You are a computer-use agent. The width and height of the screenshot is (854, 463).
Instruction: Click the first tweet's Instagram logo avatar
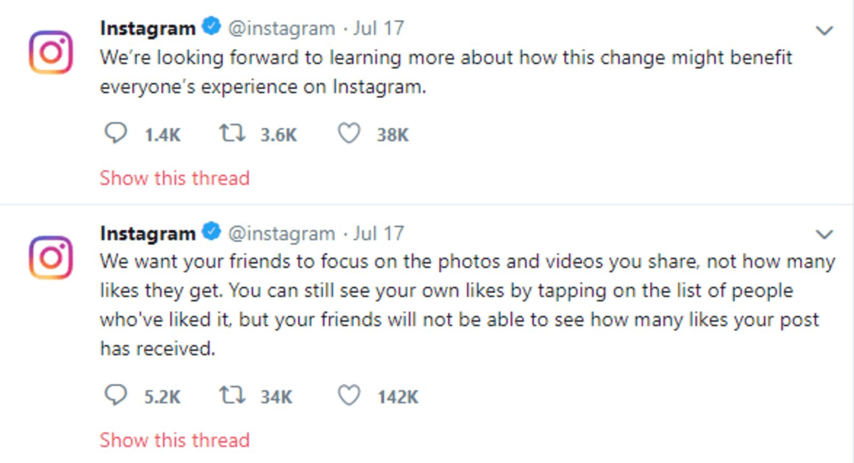(x=51, y=52)
